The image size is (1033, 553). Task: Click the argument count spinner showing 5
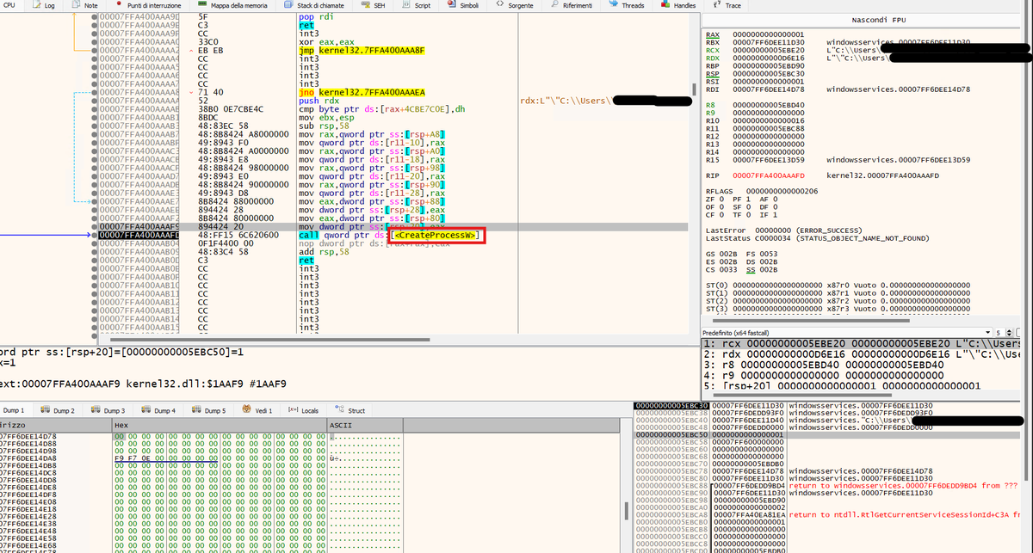(1002, 332)
